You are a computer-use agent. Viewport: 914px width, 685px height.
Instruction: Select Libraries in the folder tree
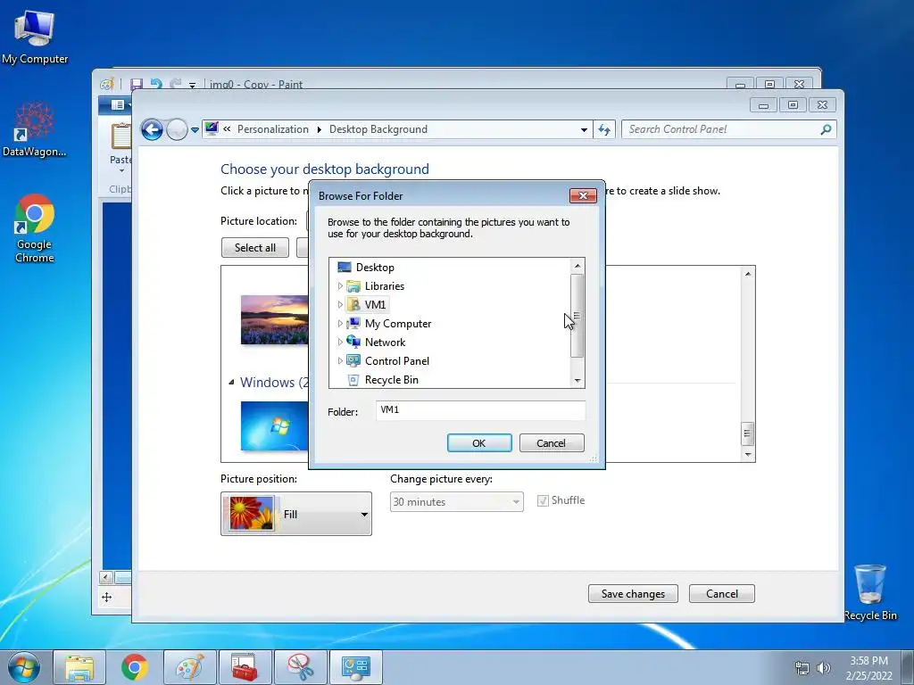[x=384, y=286]
